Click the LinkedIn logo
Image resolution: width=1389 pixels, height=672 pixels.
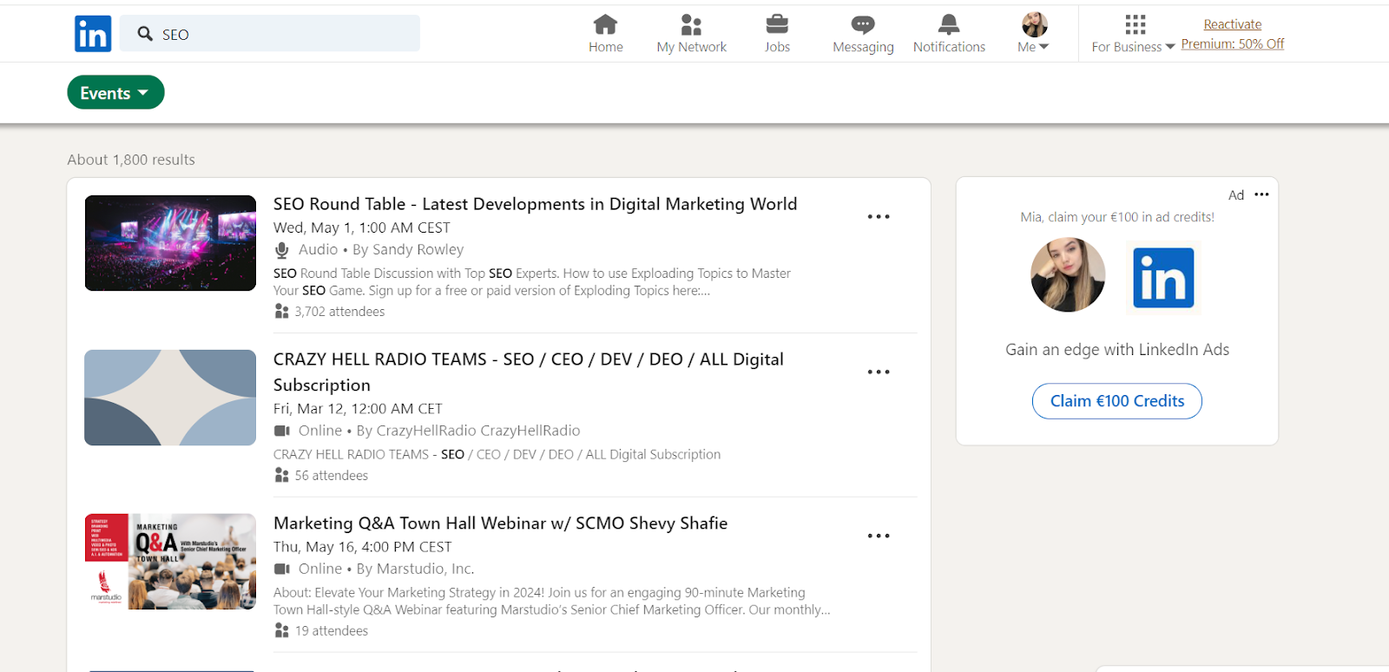pyautogui.click(x=93, y=34)
